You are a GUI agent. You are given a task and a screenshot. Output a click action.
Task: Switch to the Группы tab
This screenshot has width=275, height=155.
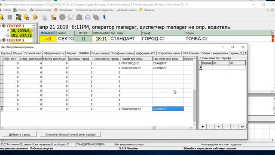[6, 53]
